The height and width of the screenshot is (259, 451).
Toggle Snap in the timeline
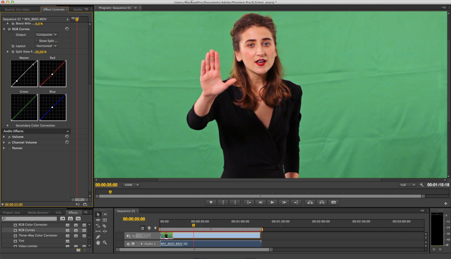tap(143, 228)
